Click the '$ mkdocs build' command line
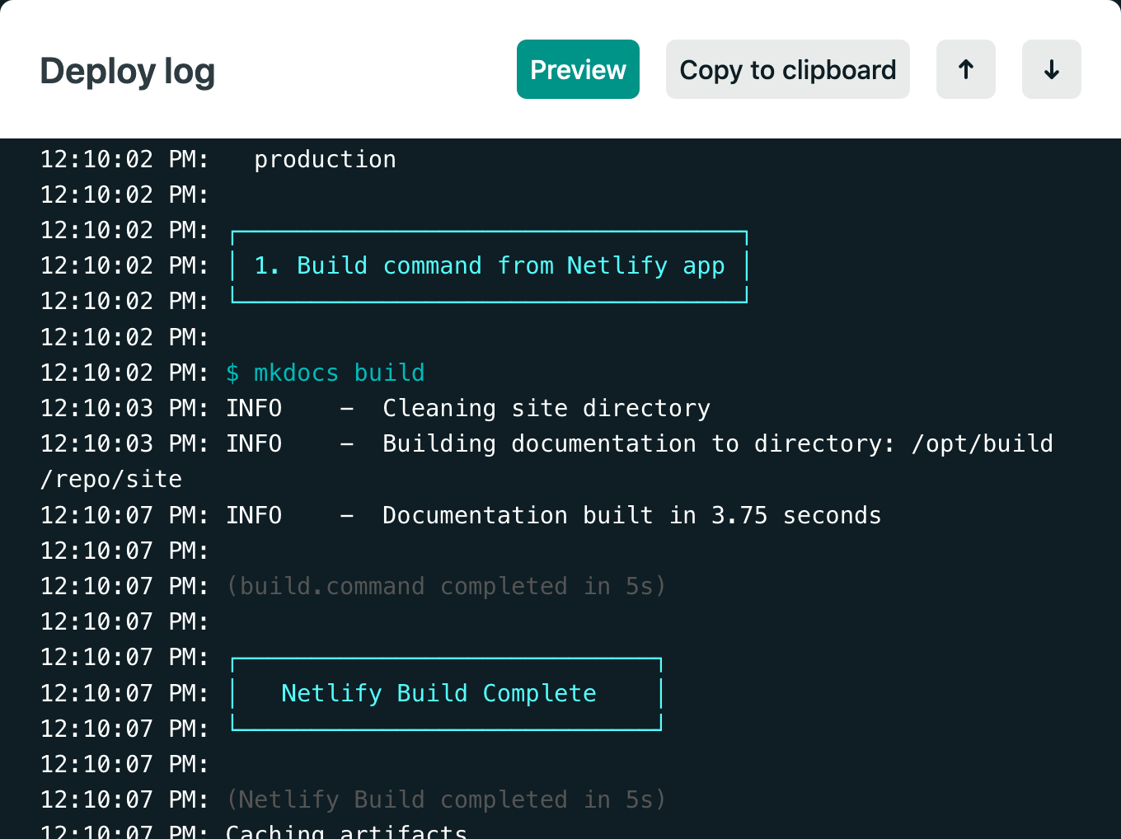This screenshot has width=1121, height=839. tap(326, 373)
